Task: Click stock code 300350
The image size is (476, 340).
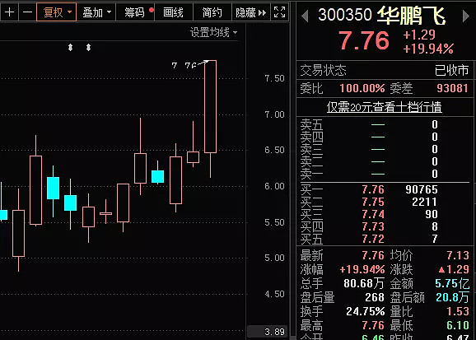Action: 345,15
